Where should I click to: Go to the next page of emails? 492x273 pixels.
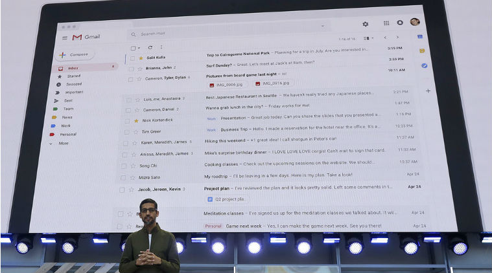pyautogui.click(x=397, y=38)
